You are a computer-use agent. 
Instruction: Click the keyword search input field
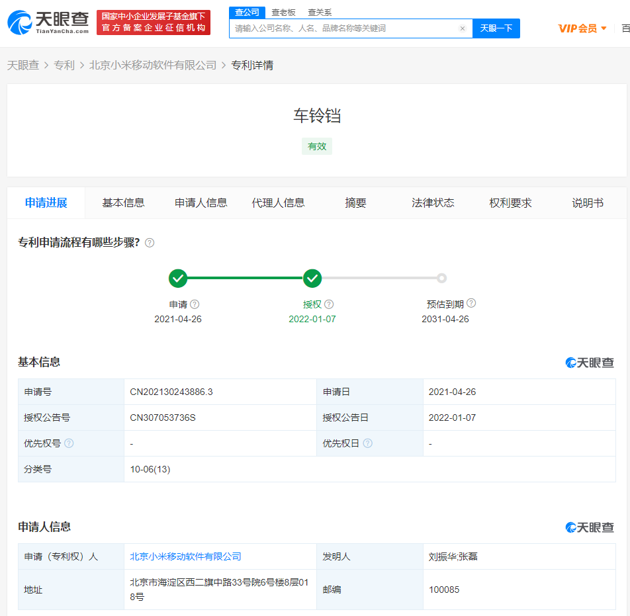[x=344, y=28]
